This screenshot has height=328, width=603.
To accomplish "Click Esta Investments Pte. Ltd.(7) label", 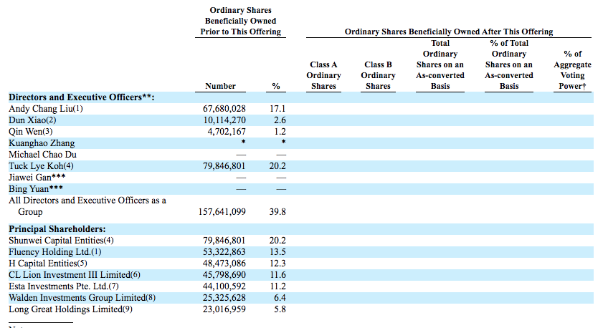I will coord(64,286).
